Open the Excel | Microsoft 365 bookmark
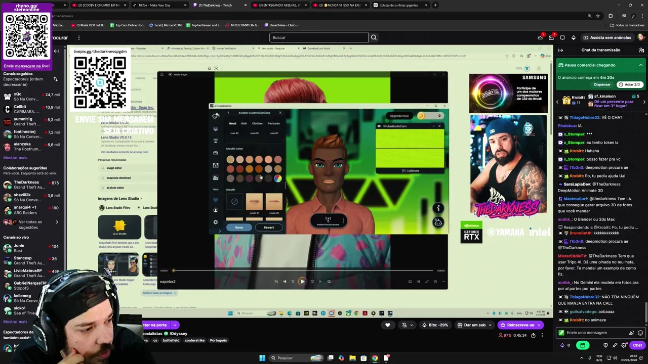Screen dimensions: 648x364 pos(166,25)
